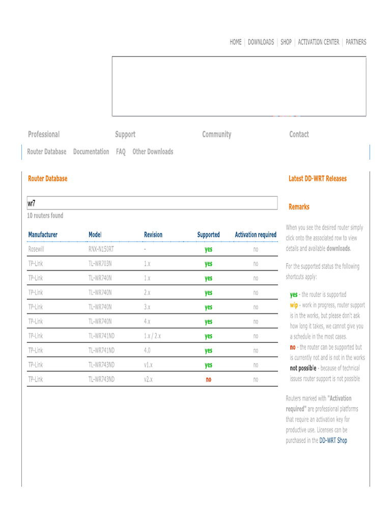Image resolution: width=391 pixels, height=521 pixels.
Task: Click '10 routers found' text
Action: (45, 216)
